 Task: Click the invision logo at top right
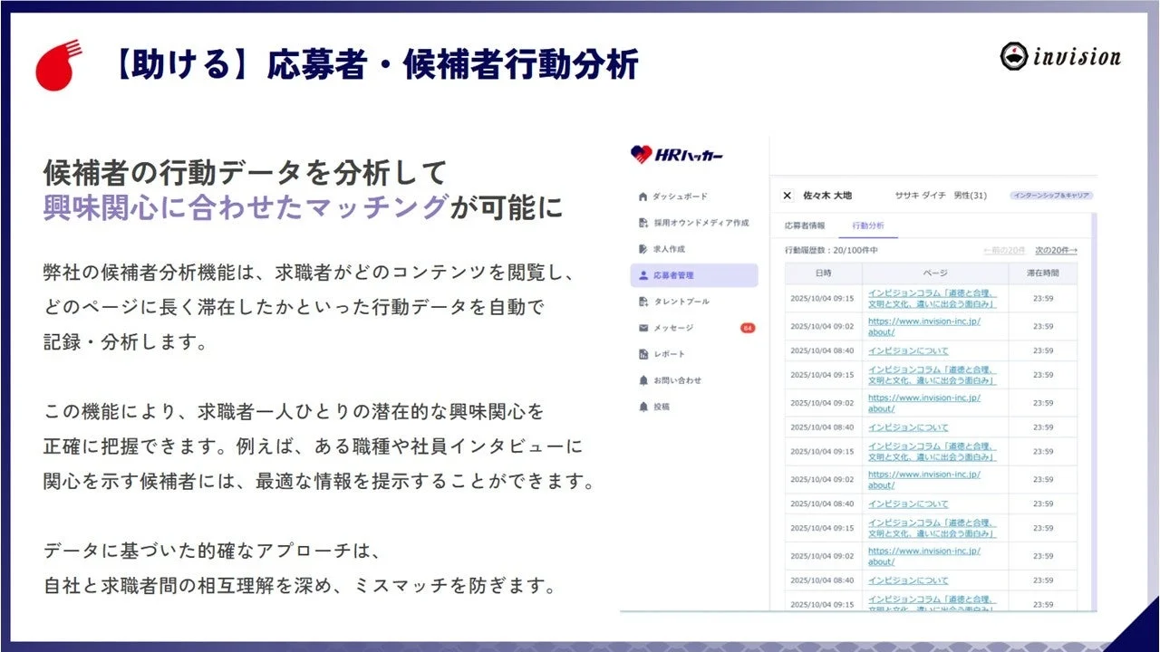click(x=1060, y=57)
